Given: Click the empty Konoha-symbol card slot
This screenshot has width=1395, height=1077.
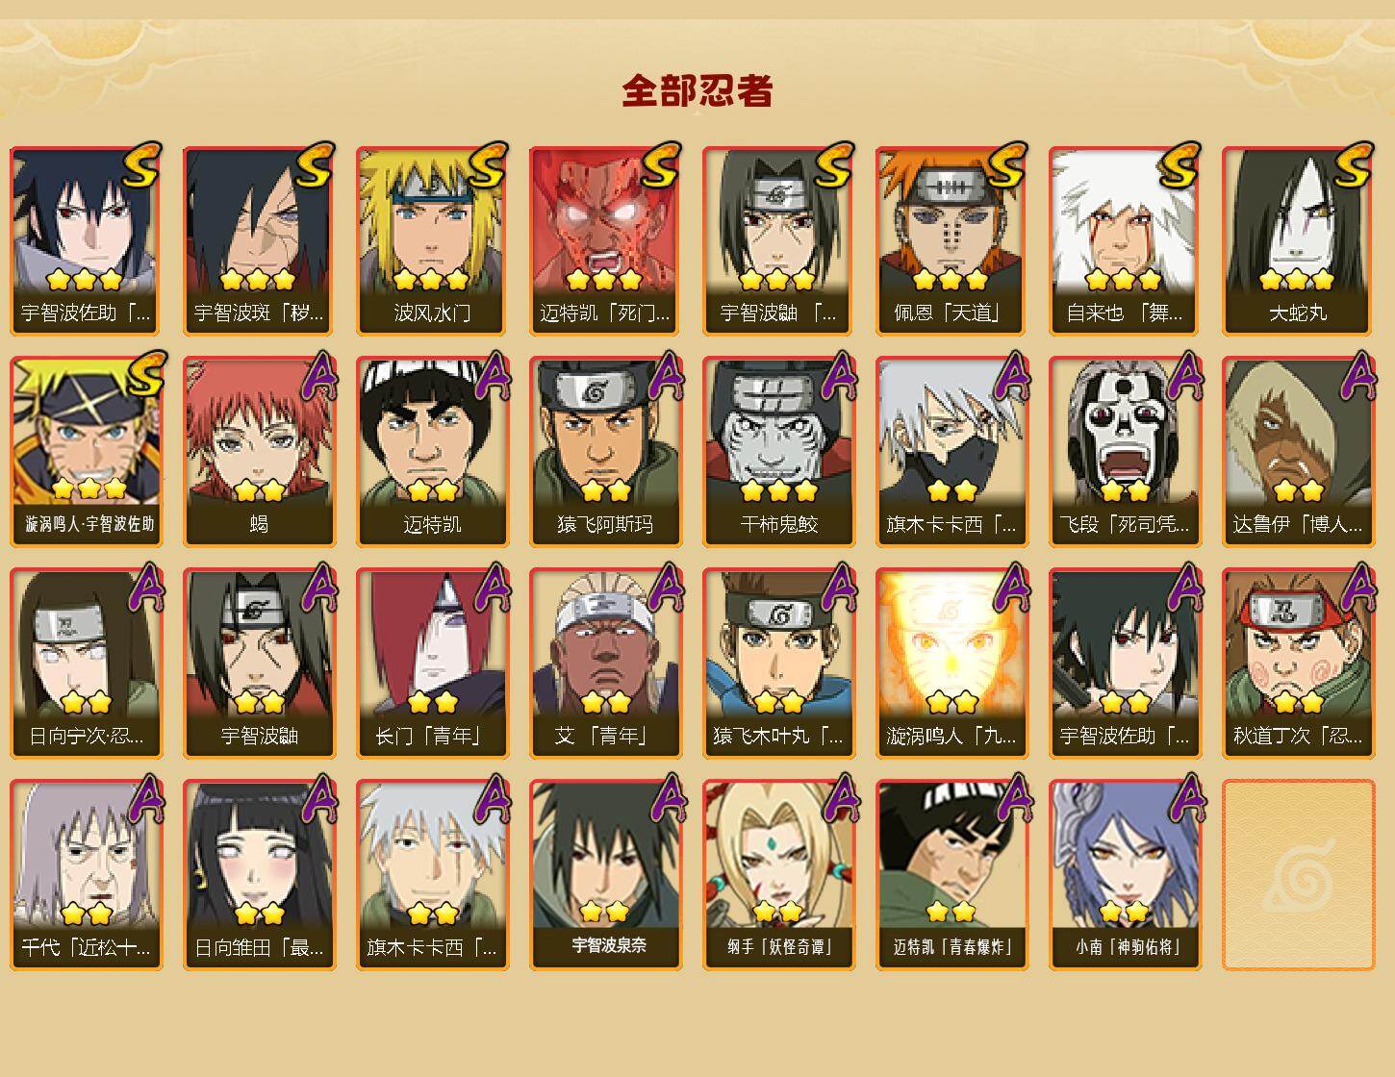Looking at the screenshot, I should pos(1298,875).
